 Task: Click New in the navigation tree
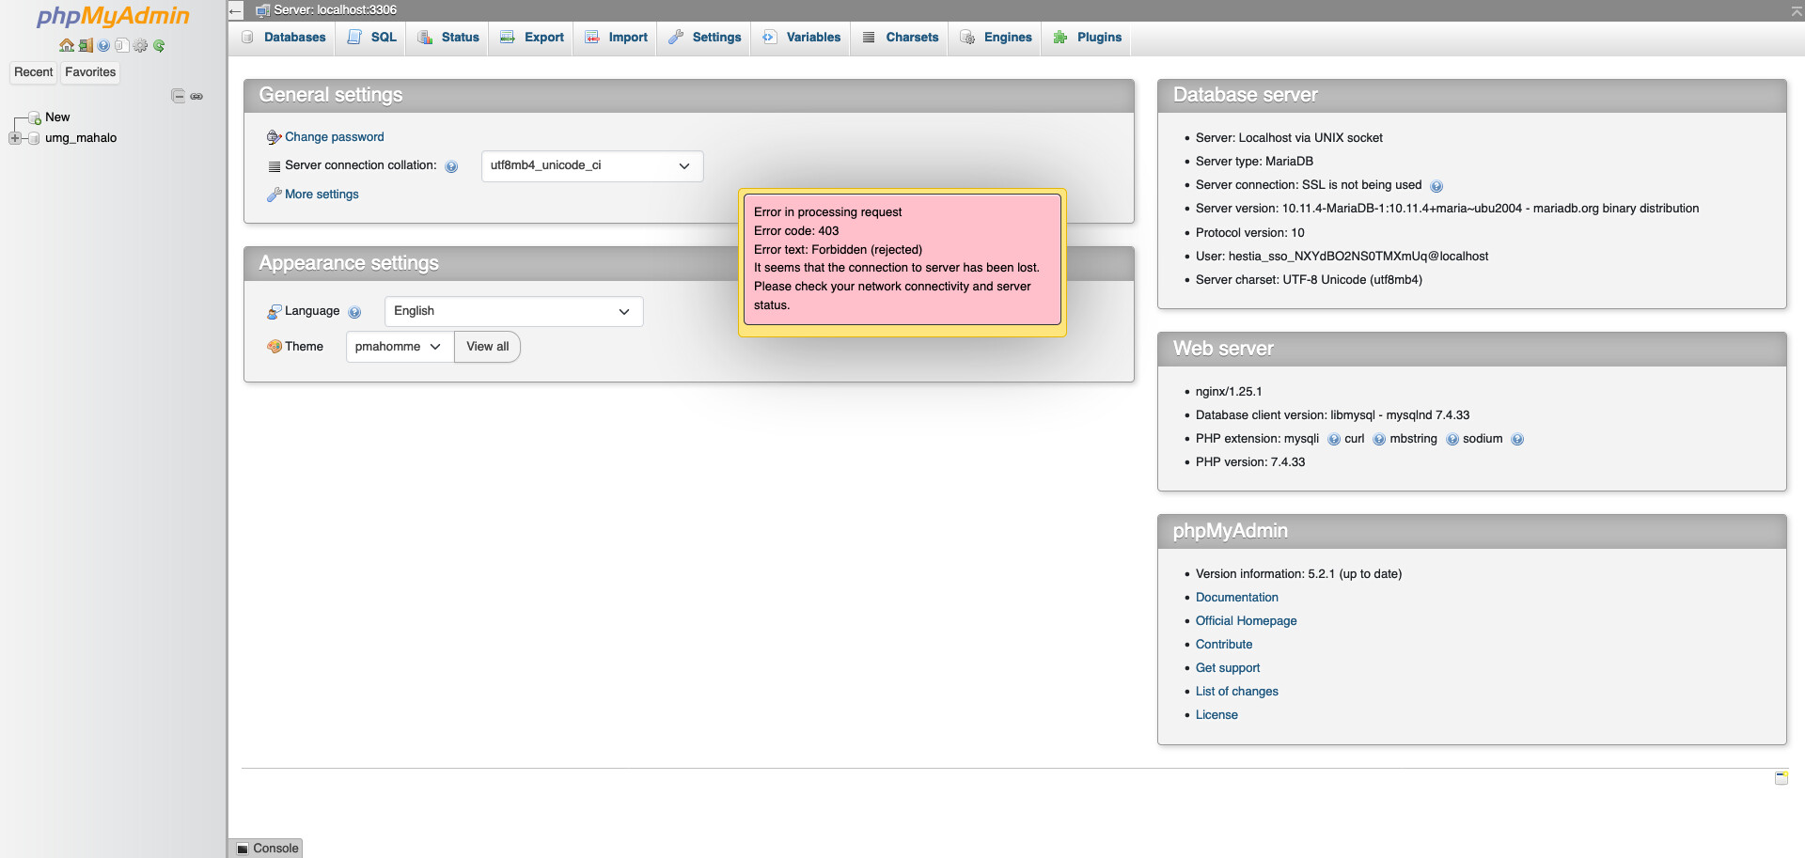coord(57,117)
